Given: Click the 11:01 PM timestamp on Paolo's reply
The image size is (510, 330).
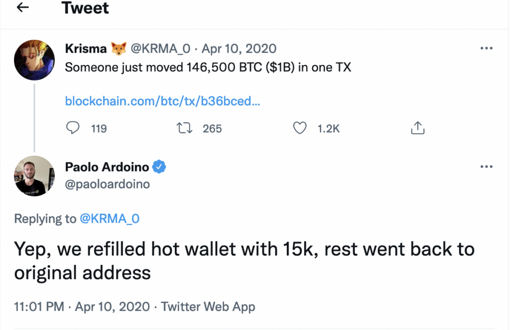Looking at the screenshot, I should 38,307.
